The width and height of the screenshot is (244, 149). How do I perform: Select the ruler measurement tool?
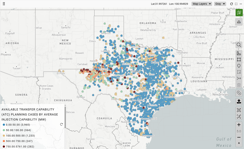point(239,53)
